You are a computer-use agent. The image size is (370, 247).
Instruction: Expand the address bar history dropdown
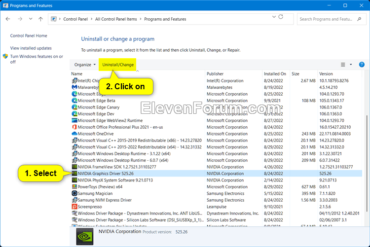pos(274,17)
